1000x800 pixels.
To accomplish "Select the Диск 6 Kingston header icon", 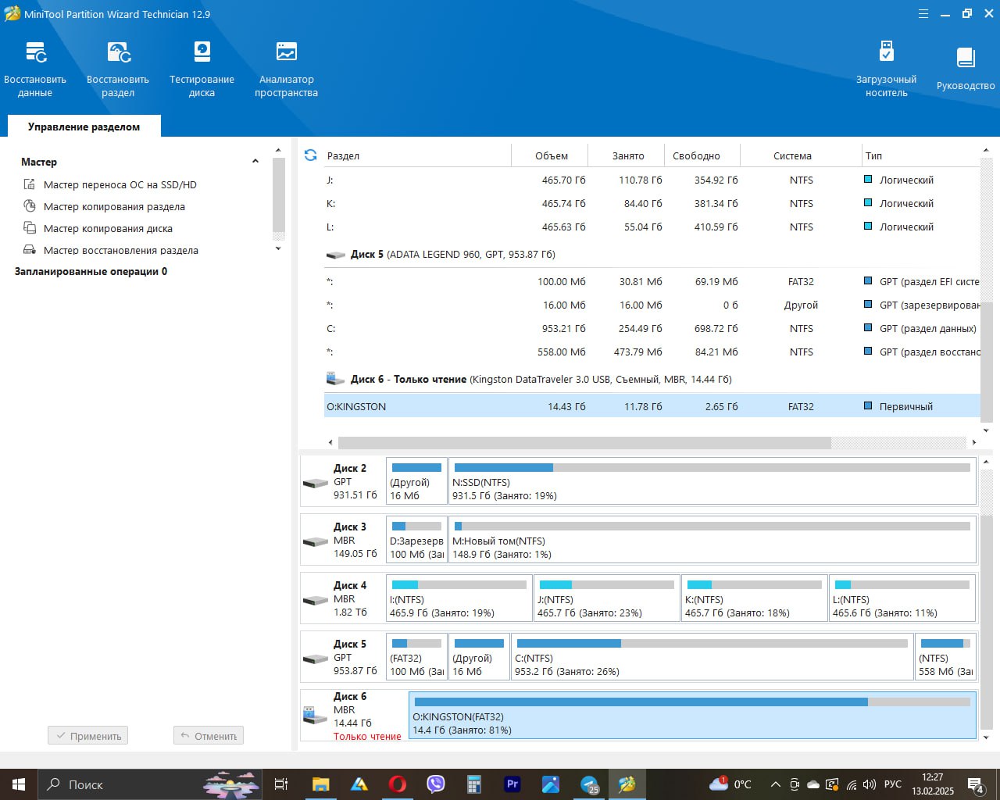I will pos(336,379).
